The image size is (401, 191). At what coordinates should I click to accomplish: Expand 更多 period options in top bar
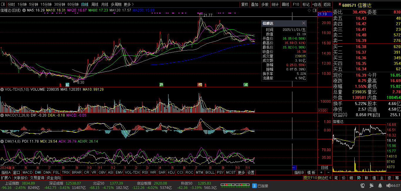129,4
